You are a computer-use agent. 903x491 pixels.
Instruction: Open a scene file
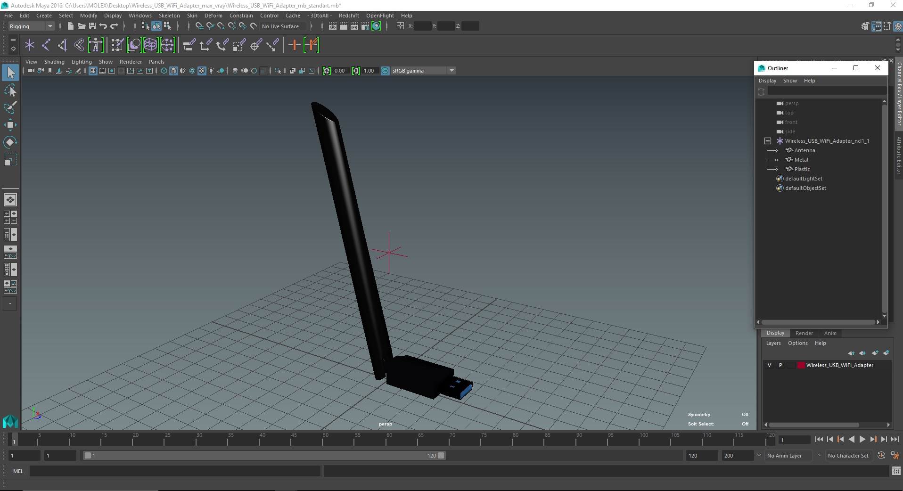(81, 26)
